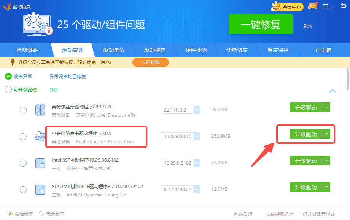350x220 pixels.
Task: Click the Intel SST motherboard icon
Action: [40, 163]
